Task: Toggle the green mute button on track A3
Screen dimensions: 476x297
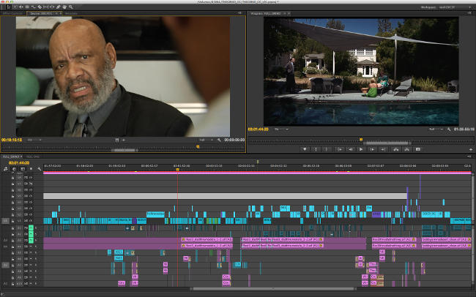Action: (x=31, y=240)
